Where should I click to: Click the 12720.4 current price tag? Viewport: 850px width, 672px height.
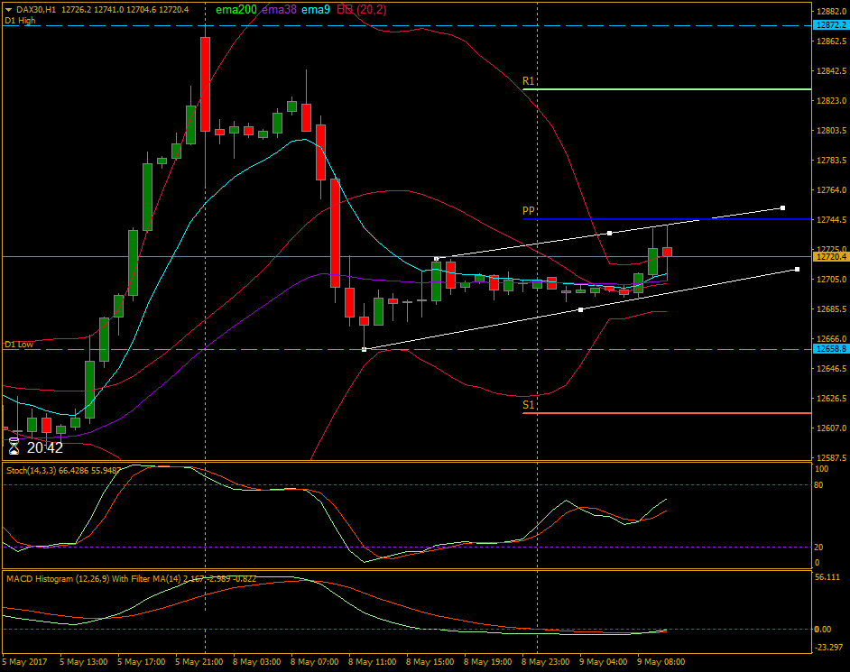click(827, 256)
